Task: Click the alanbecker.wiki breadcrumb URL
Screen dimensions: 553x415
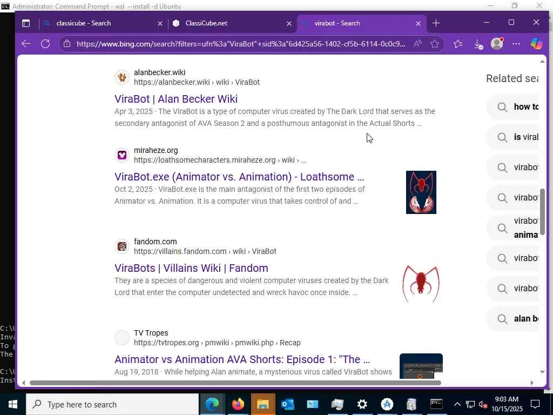Action: (197, 82)
